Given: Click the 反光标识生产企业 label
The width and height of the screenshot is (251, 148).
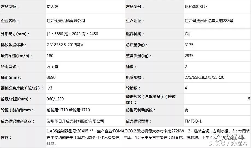Looking at the screenshot, I should (x=17, y=121).
